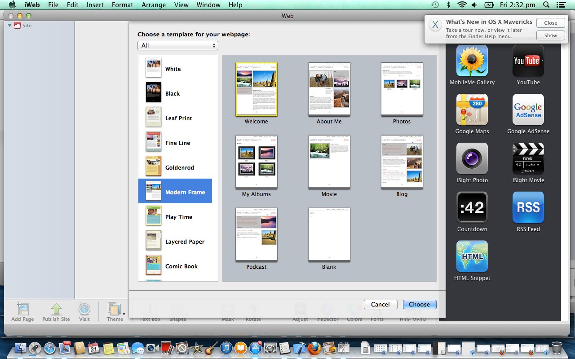
Task: Select the Photos page template thumbnail
Action: 402,89
